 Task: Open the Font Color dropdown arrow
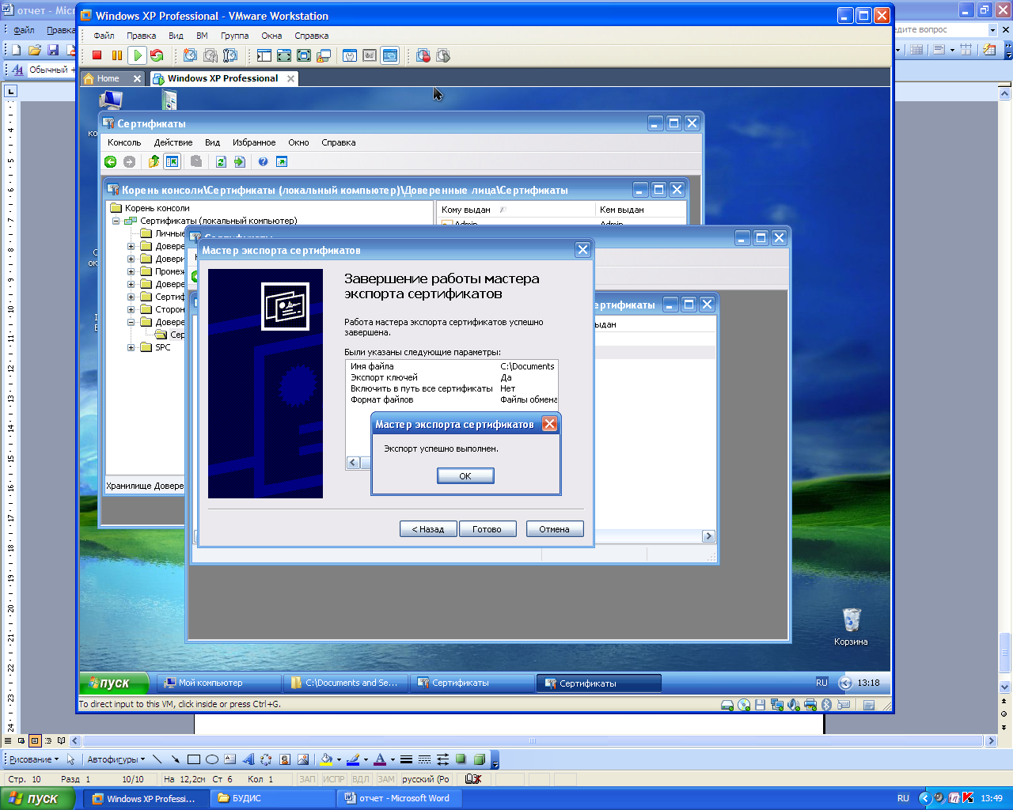(393, 759)
